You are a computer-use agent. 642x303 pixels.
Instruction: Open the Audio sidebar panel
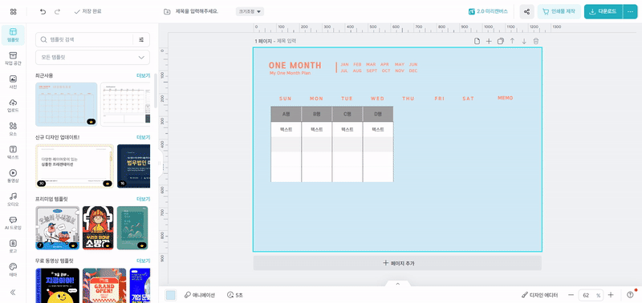pyautogui.click(x=13, y=199)
